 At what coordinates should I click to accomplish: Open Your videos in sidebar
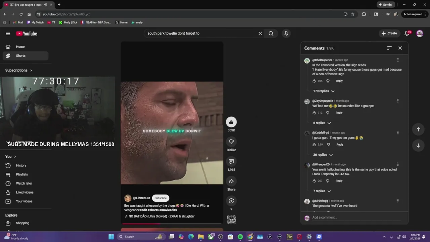[x=26, y=201]
